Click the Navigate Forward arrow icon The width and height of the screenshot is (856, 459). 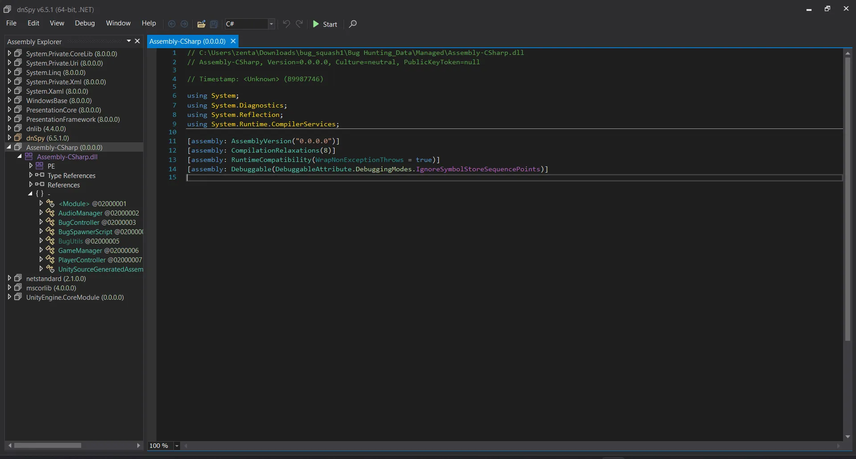(184, 24)
